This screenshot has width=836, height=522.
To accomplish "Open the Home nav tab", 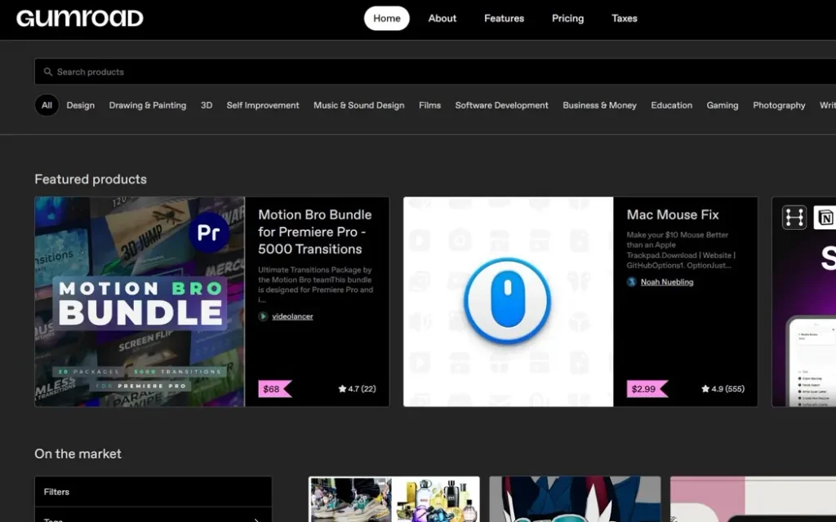I will (386, 18).
